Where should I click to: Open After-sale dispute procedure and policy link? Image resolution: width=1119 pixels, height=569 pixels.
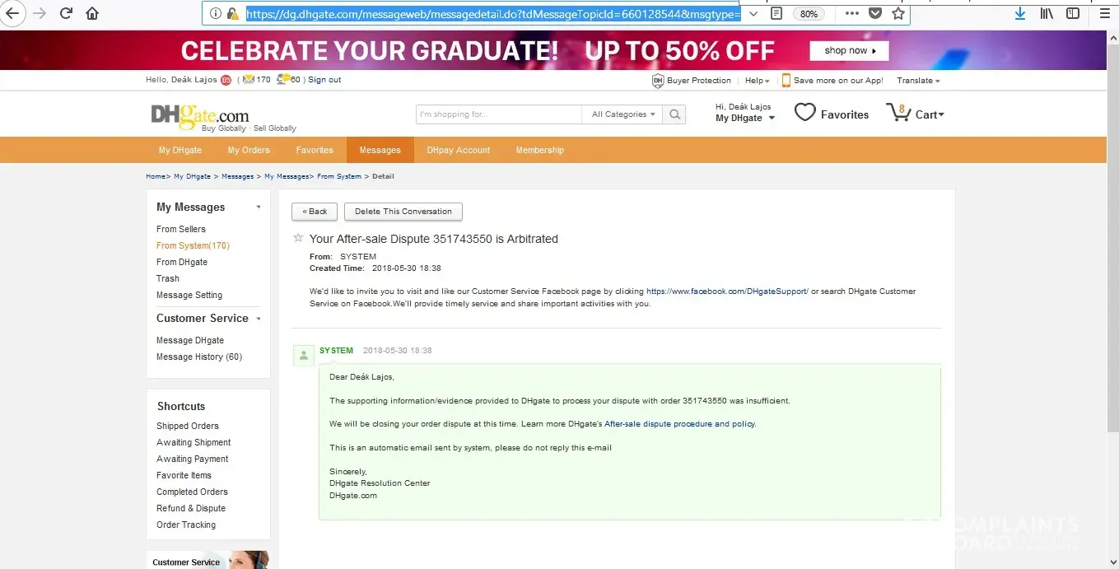(679, 424)
